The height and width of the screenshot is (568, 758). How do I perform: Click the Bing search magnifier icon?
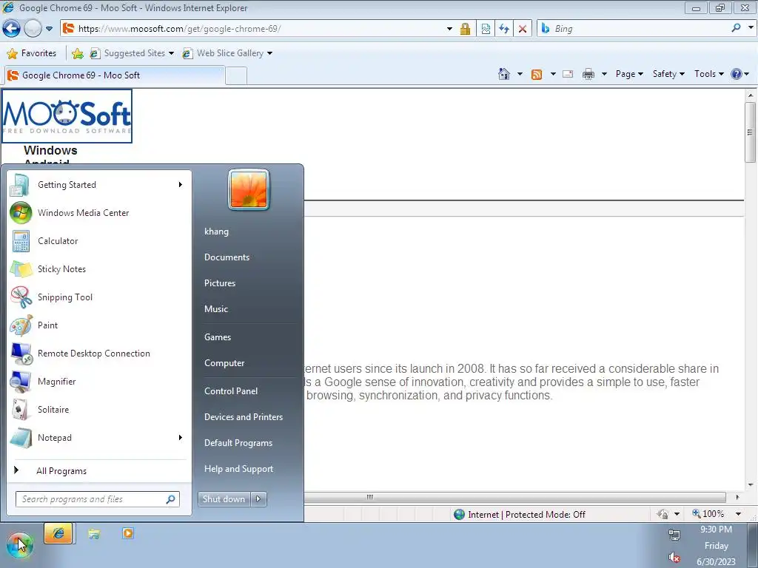click(736, 28)
